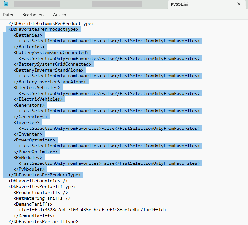
Task: Click the closing PvModules tag
Action: (x=29, y=169)
